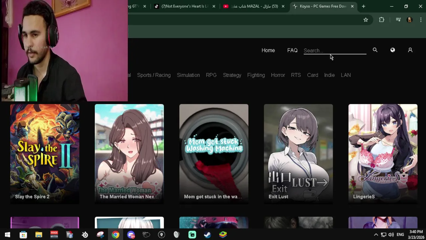The height and width of the screenshot is (240, 426).
Task: Open the Chrome profile avatar
Action: [x=410, y=20]
